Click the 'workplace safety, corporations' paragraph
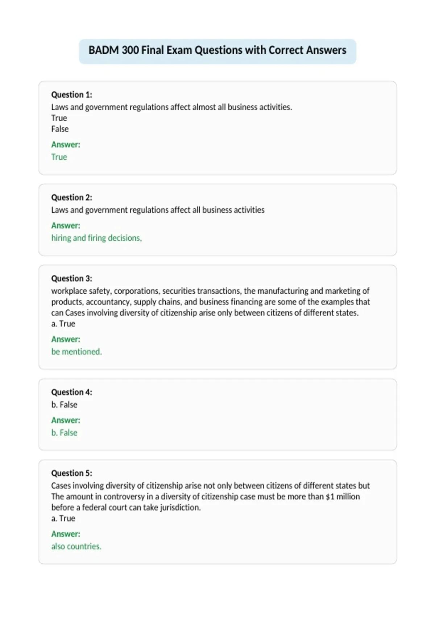 [211, 302]
